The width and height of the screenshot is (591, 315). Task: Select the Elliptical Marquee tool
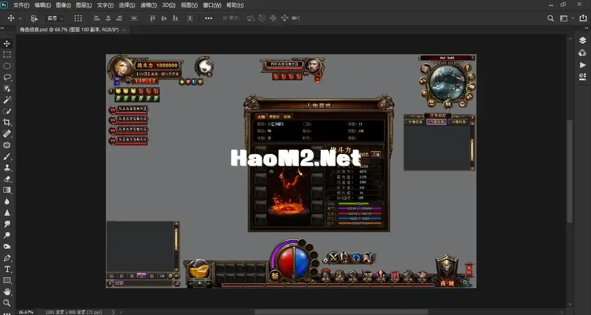7,66
